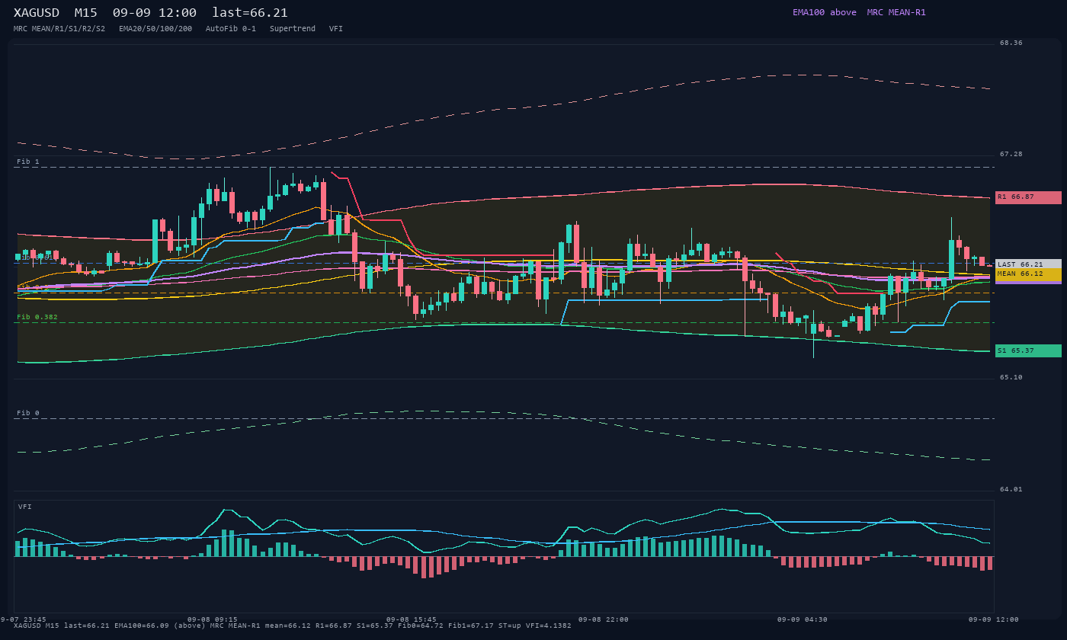Click 'last=66.21' in the title line
Image resolution: width=1067 pixels, height=640 pixels.
coord(250,13)
